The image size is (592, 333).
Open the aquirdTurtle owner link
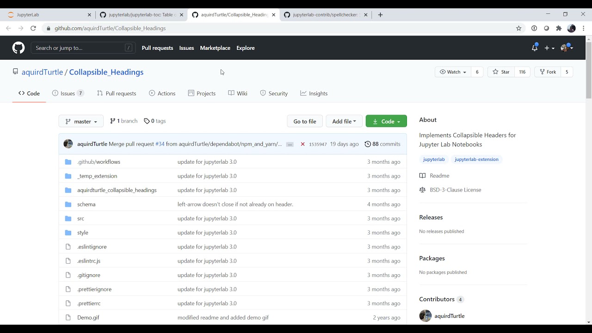point(42,72)
